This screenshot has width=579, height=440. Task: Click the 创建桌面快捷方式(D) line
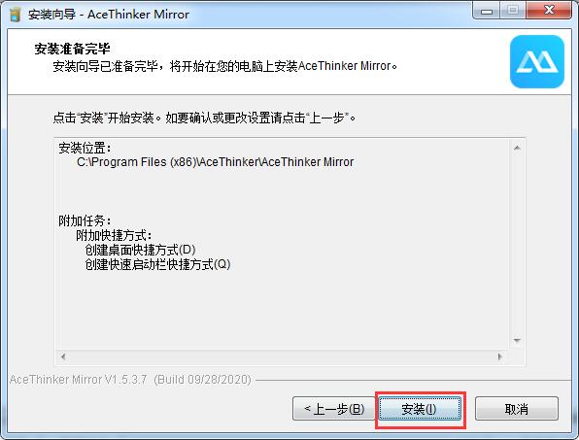(140, 250)
